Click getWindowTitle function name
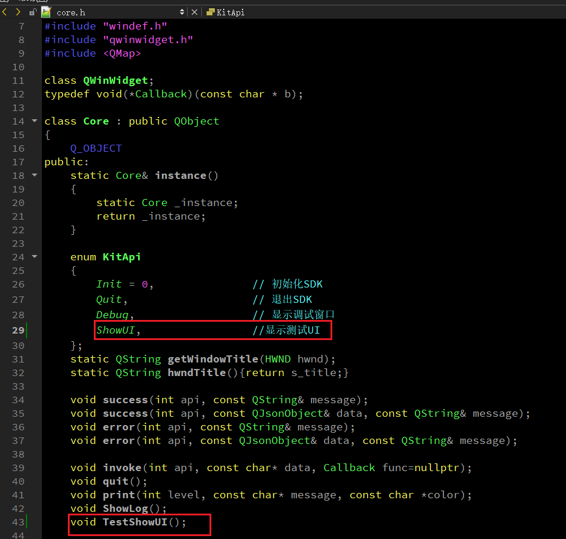This screenshot has height=539, width=566. point(213,359)
